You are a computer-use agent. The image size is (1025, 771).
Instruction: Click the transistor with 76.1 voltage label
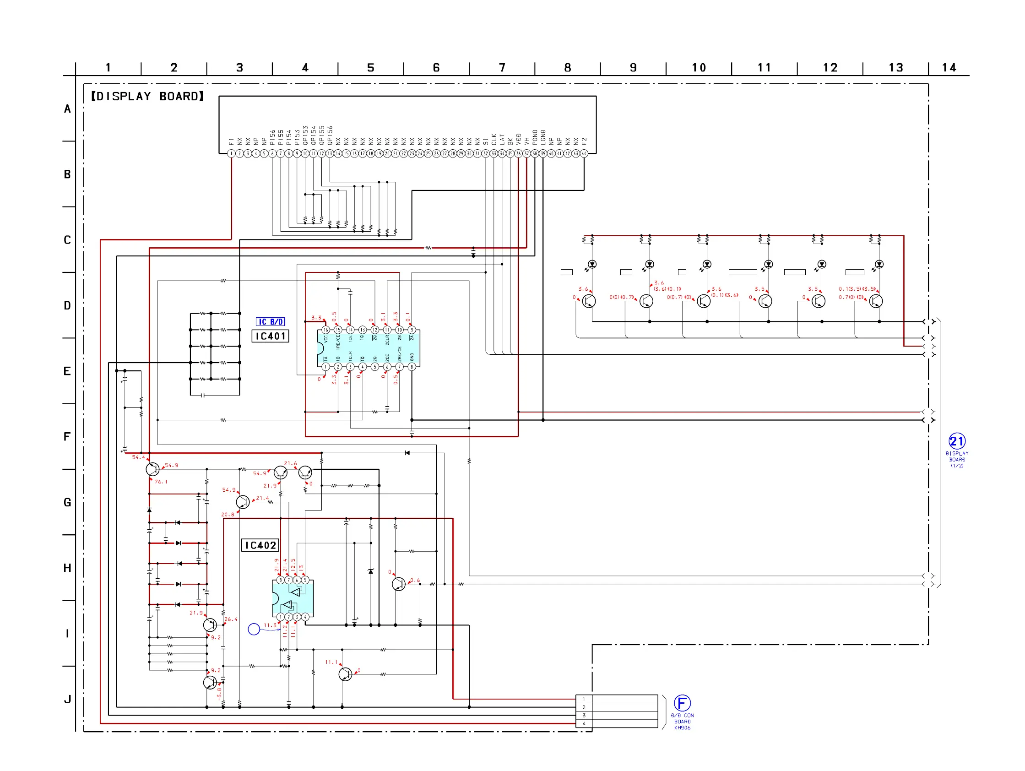(x=152, y=469)
